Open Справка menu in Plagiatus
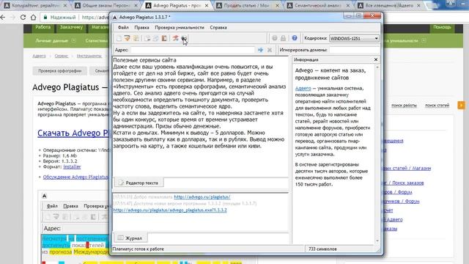Image resolution: width=469 pixels, height=264 pixels. coord(218,27)
